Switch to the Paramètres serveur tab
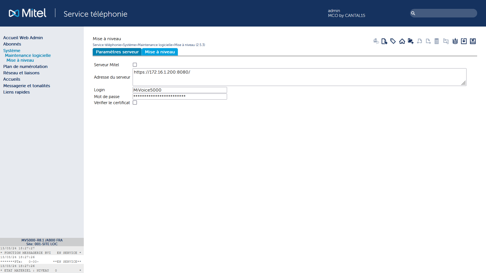Viewport: 486px width, 273px height. [x=117, y=52]
